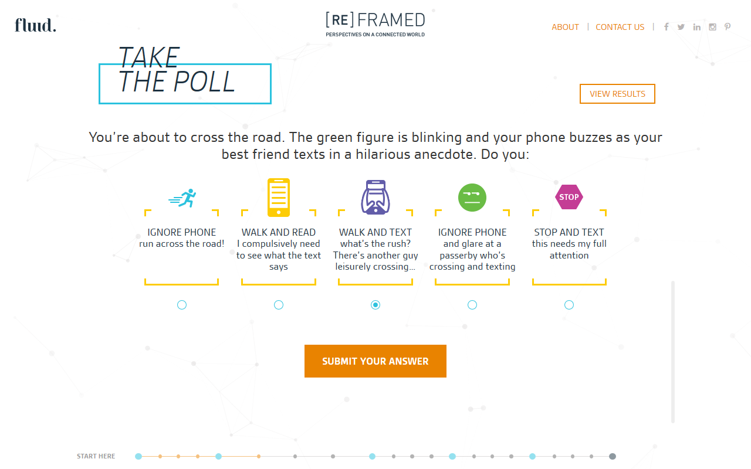The width and height of the screenshot is (751, 469).
Task: Click the yellow phone icon
Action: click(x=279, y=197)
